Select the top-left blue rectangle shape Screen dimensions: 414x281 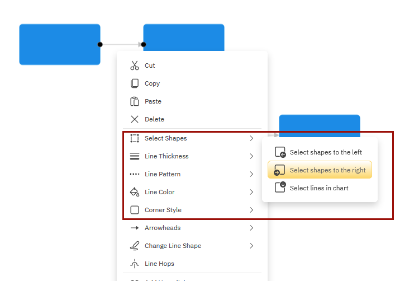pos(59,44)
